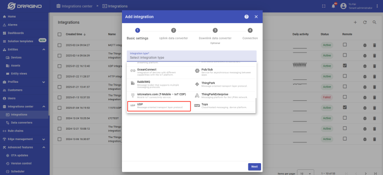This screenshot has height=175, width=383.
Task: Click the notifications bell icon
Action: pos(333,6)
